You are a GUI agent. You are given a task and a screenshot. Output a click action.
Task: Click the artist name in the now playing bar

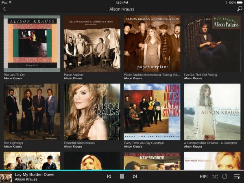click(26, 179)
